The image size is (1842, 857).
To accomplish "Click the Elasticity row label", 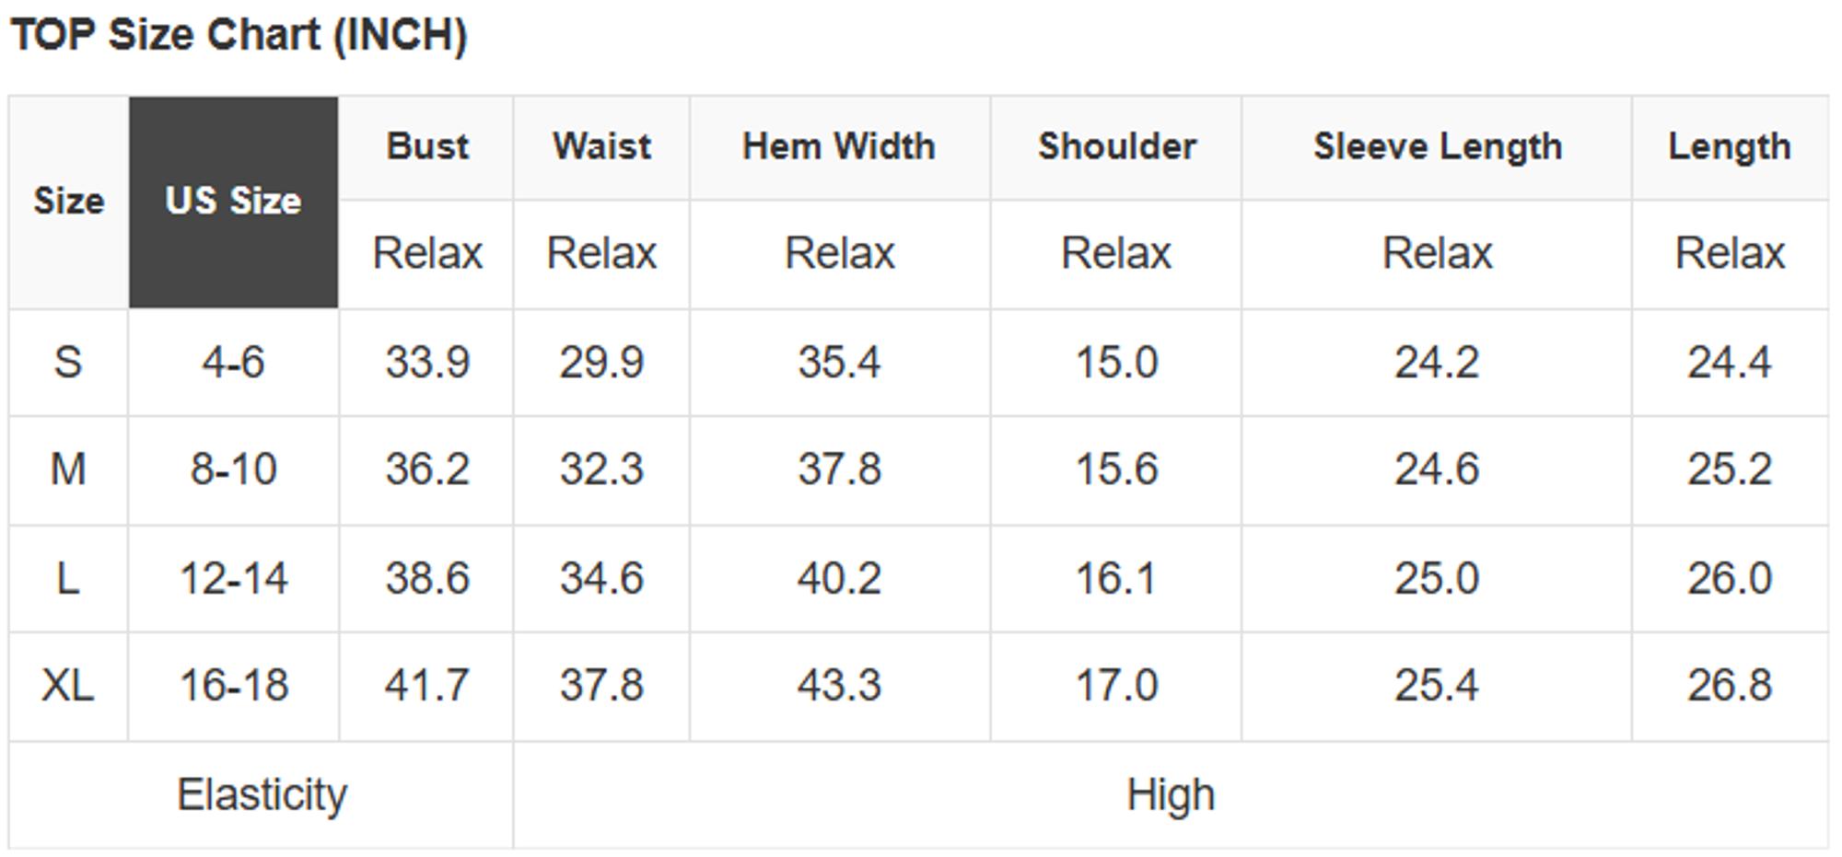I will click(262, 794).
